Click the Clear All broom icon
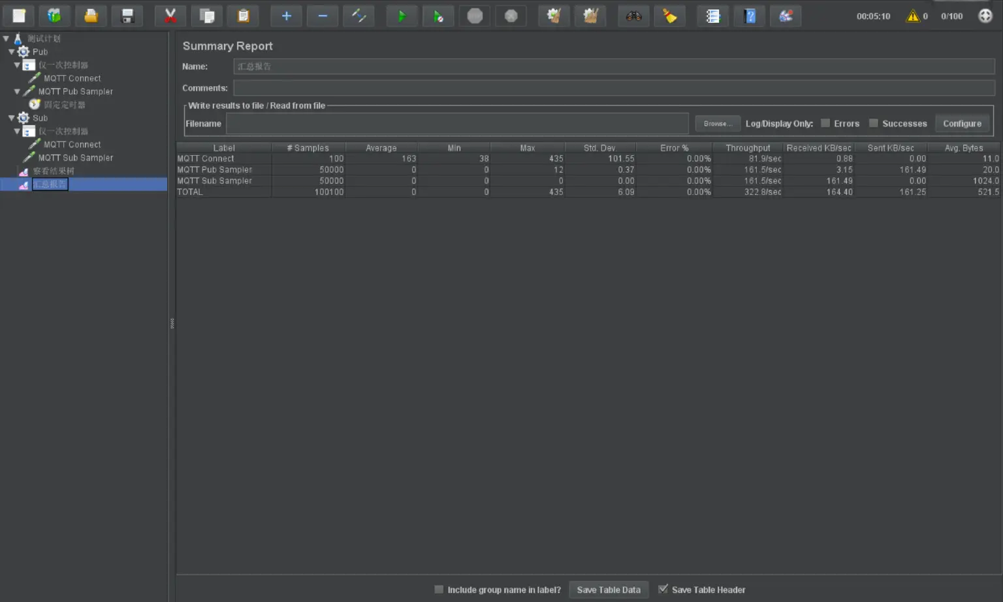The height and width of the screenshot is (602, 1003). point(590,16)
